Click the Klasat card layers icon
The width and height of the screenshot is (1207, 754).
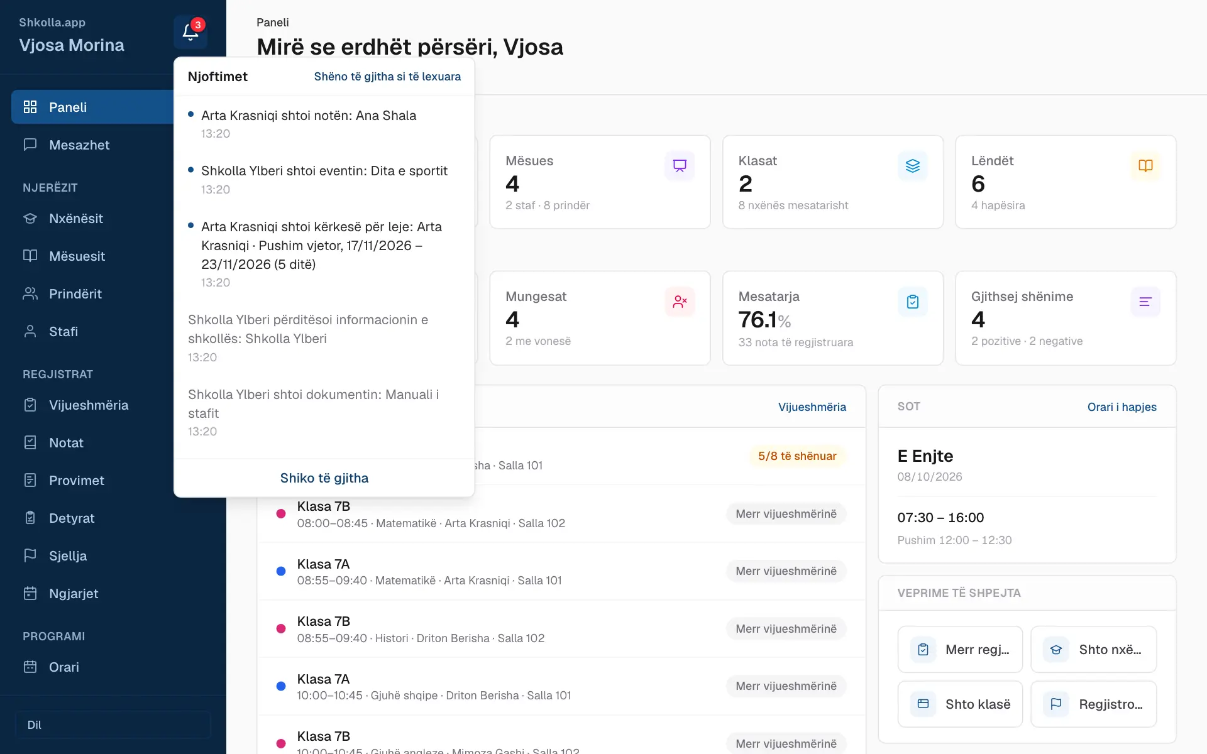(x=912, y=166)
